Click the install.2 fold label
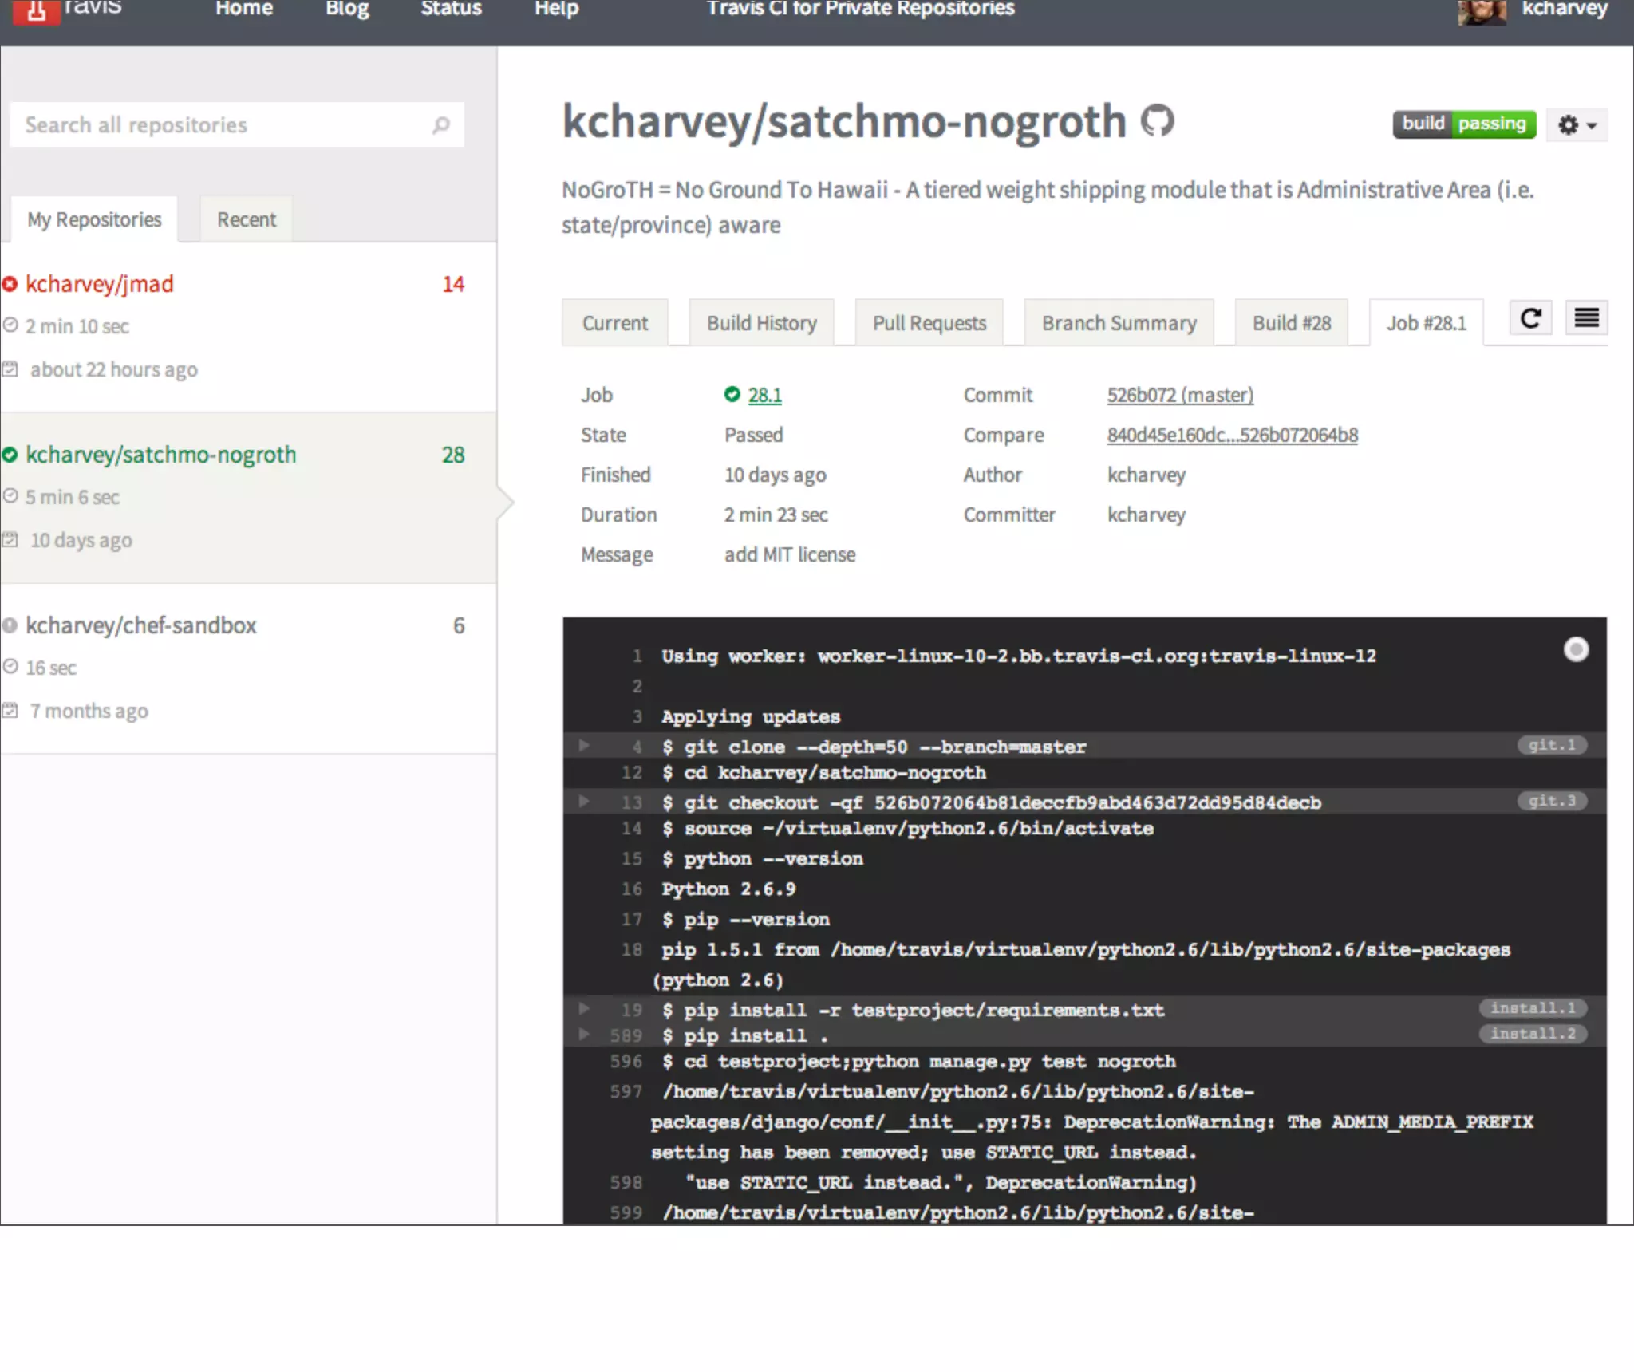1634x1372 pixels. click(1533, 1034)
